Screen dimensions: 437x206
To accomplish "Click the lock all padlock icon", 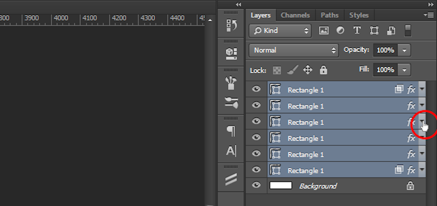I will tap(323, 70).
